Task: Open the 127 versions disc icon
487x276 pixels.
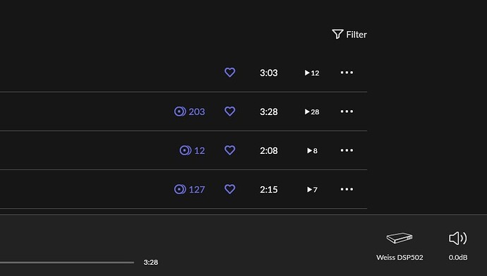Action: point(180,189)
